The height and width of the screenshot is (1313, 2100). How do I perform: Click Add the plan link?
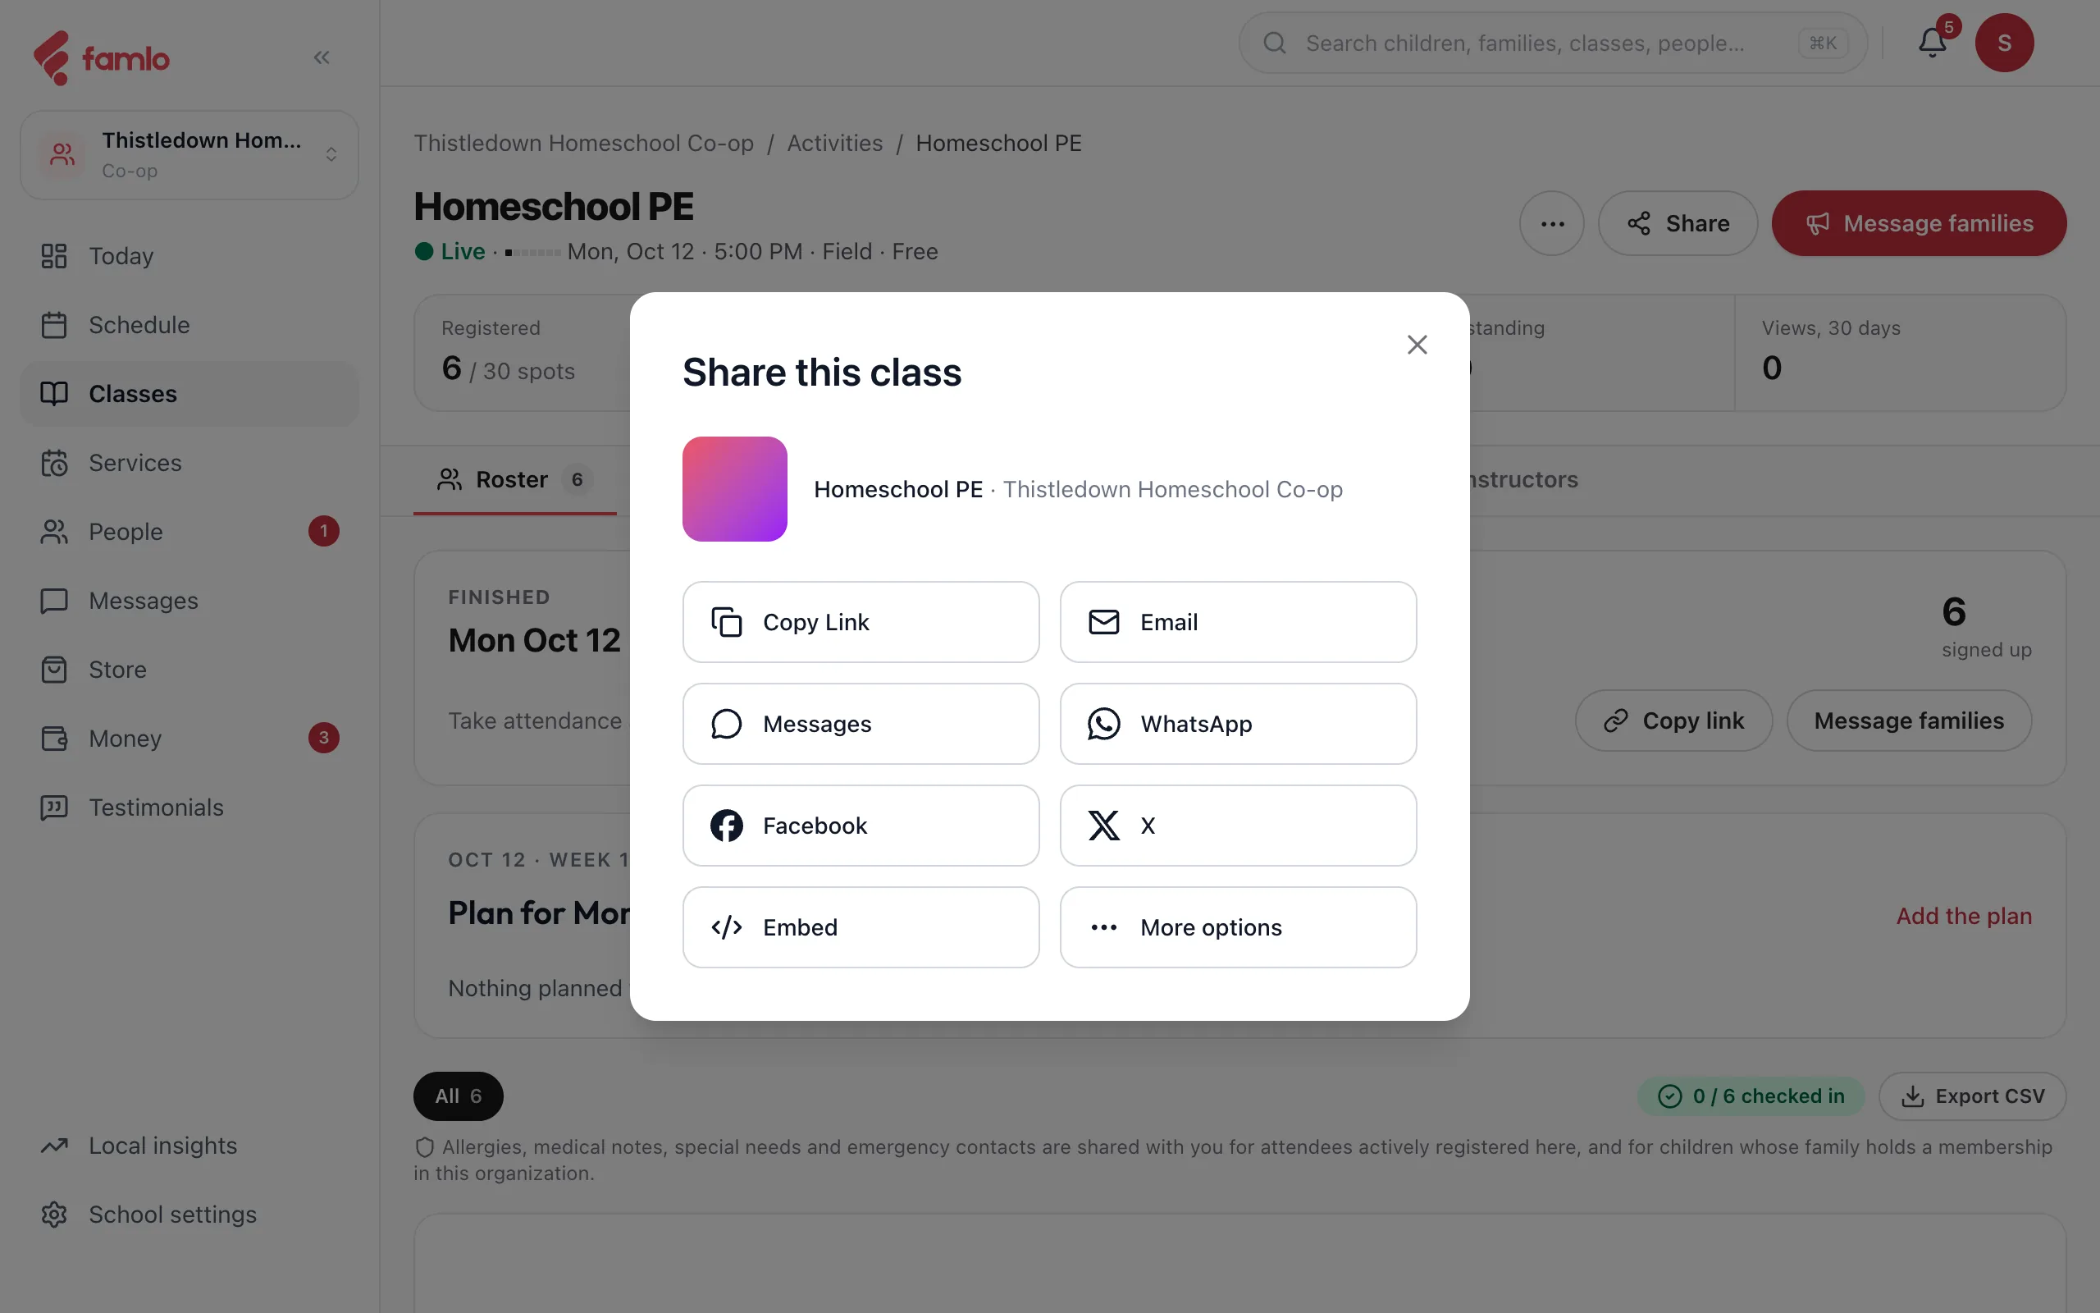click(x=1964, y=916)
